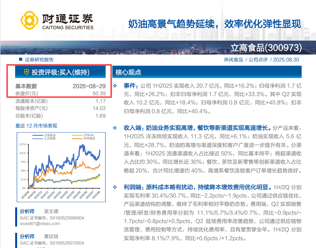Click the 每股净资产(元) label
Viewport: 316px width, 248px height.
[x=31, y=108]
